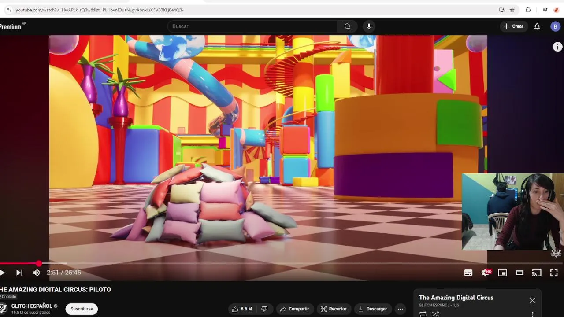The image size is (564, 317).
Task: Click the 16.5 M de suscriptores text
Action: (x=31, y=313)
